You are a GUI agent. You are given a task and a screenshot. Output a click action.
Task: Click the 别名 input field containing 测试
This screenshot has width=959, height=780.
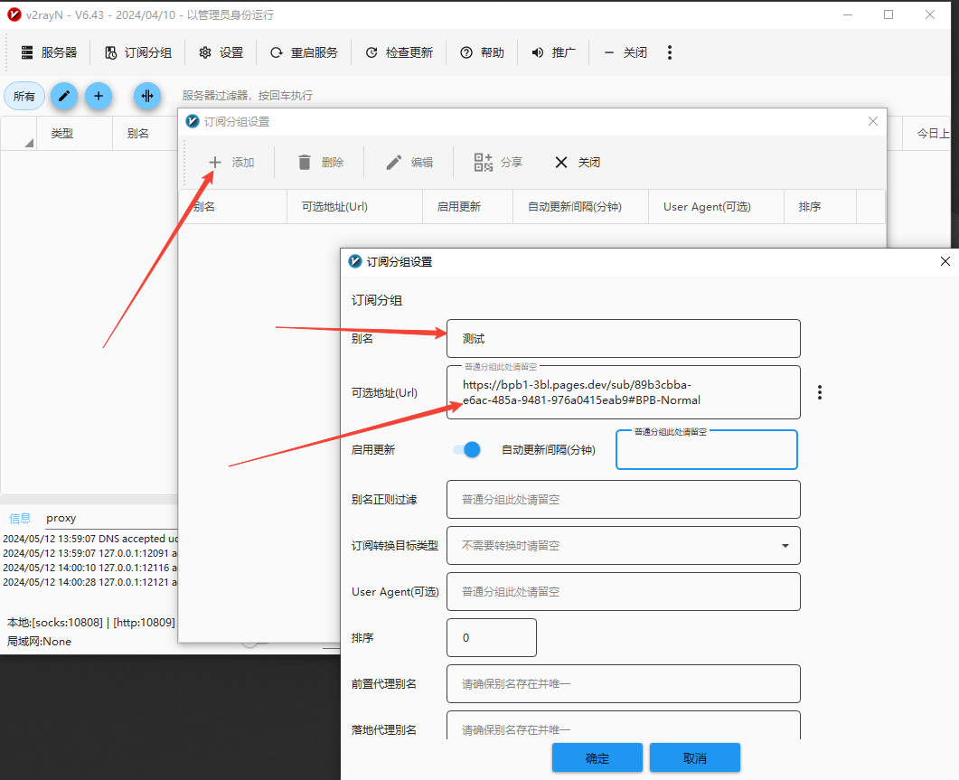tap(624, 338)
